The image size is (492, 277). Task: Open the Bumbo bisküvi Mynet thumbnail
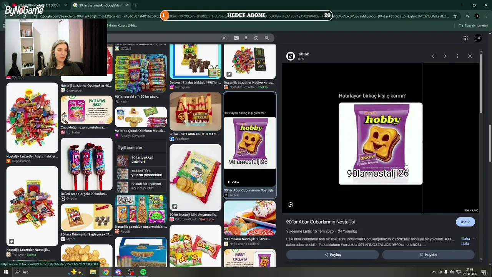[86, 217]
